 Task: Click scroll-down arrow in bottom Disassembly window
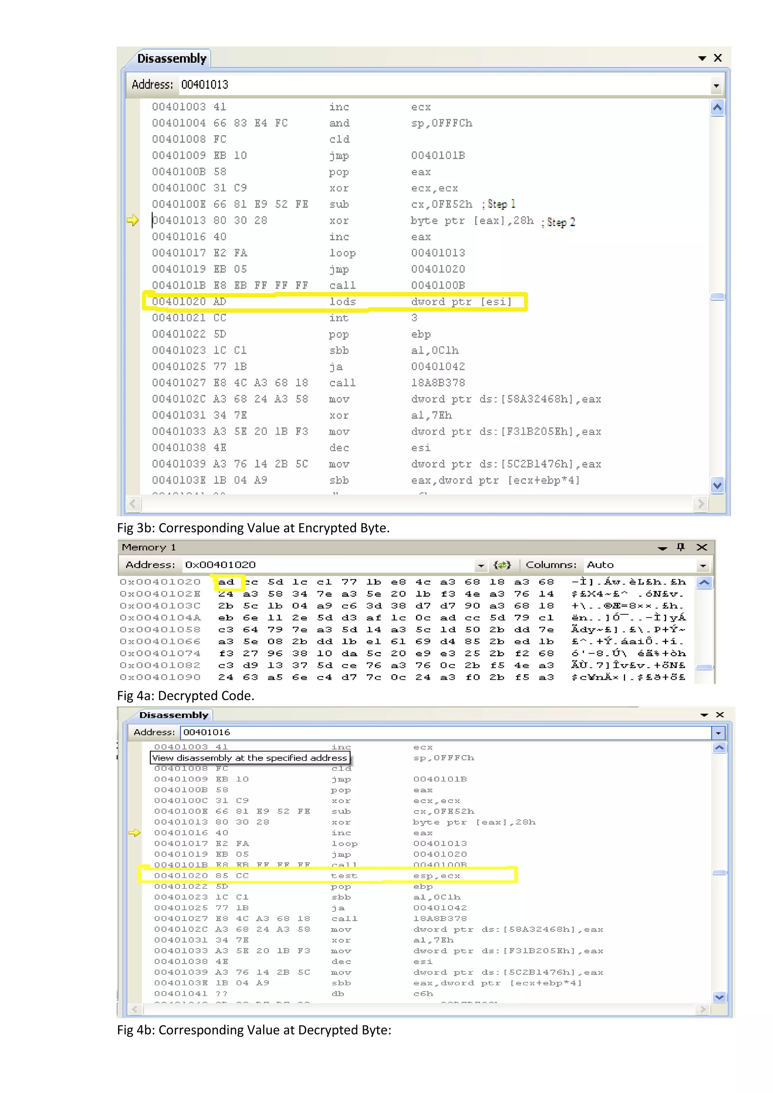tap(719, 997)
